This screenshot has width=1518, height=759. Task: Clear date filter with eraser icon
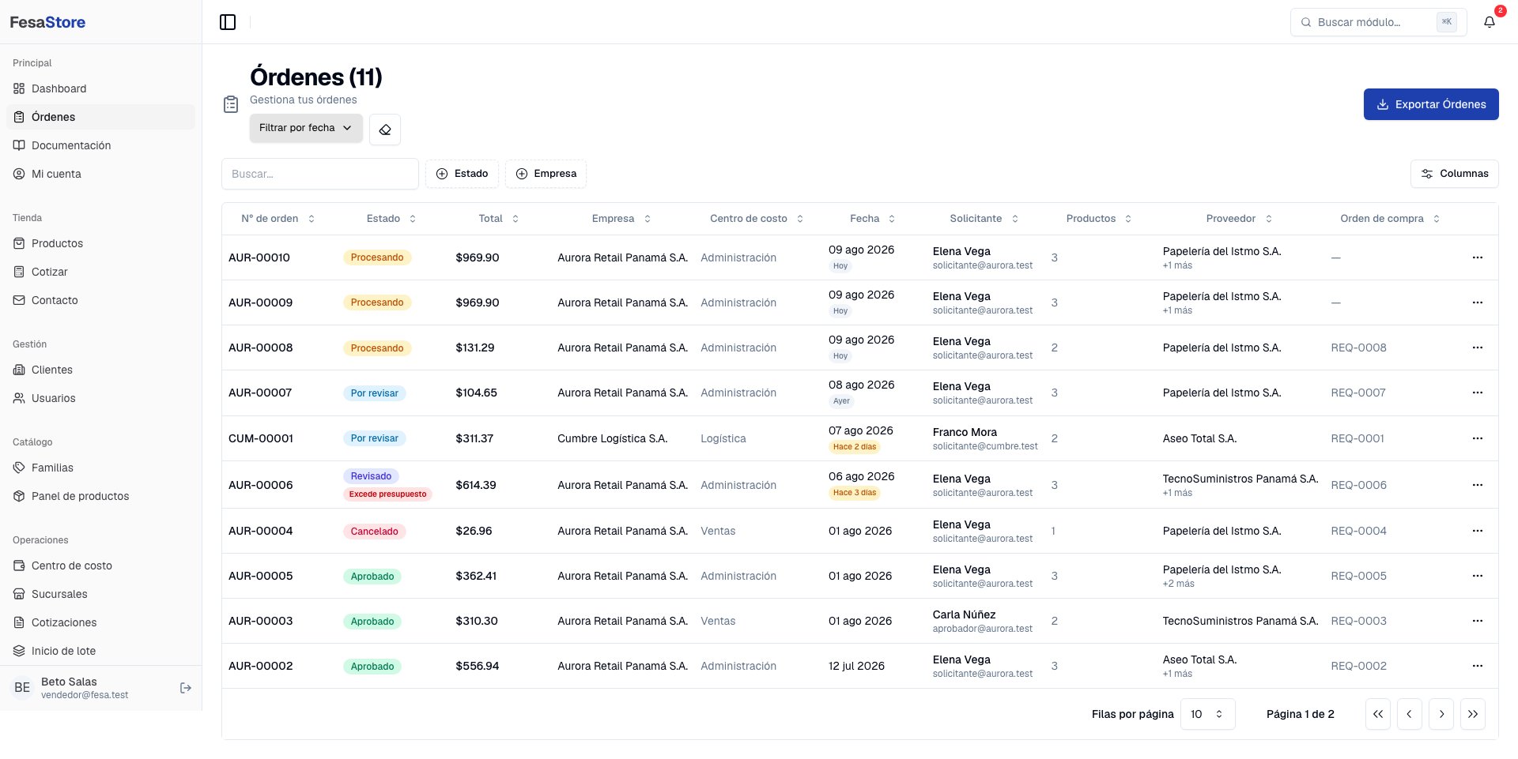385,130
